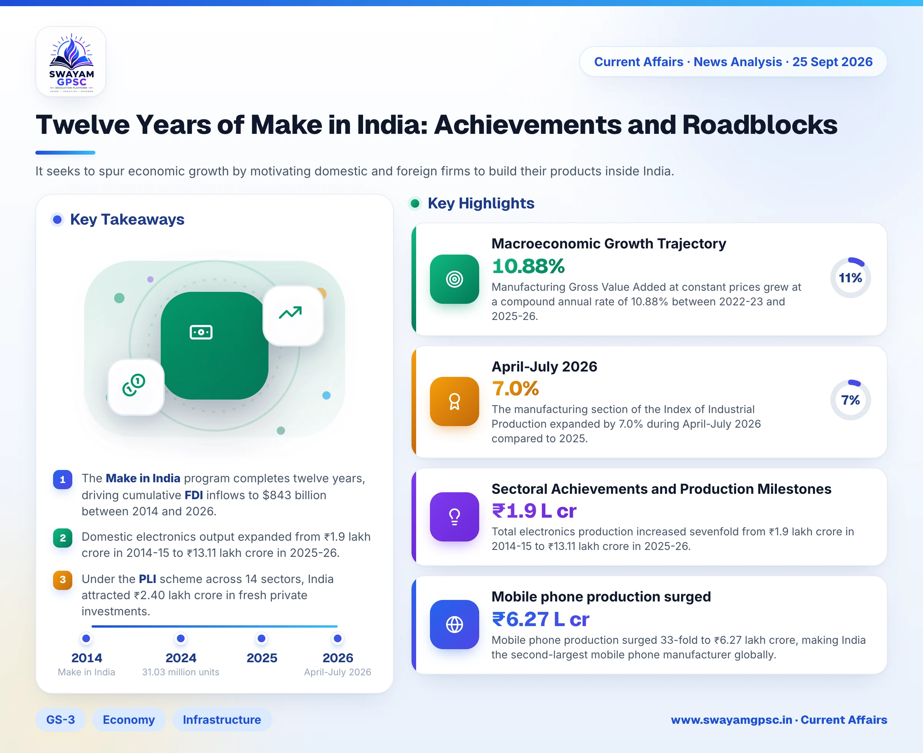
Task: Click the orange award ribbon icon
Action: point(454,401)
